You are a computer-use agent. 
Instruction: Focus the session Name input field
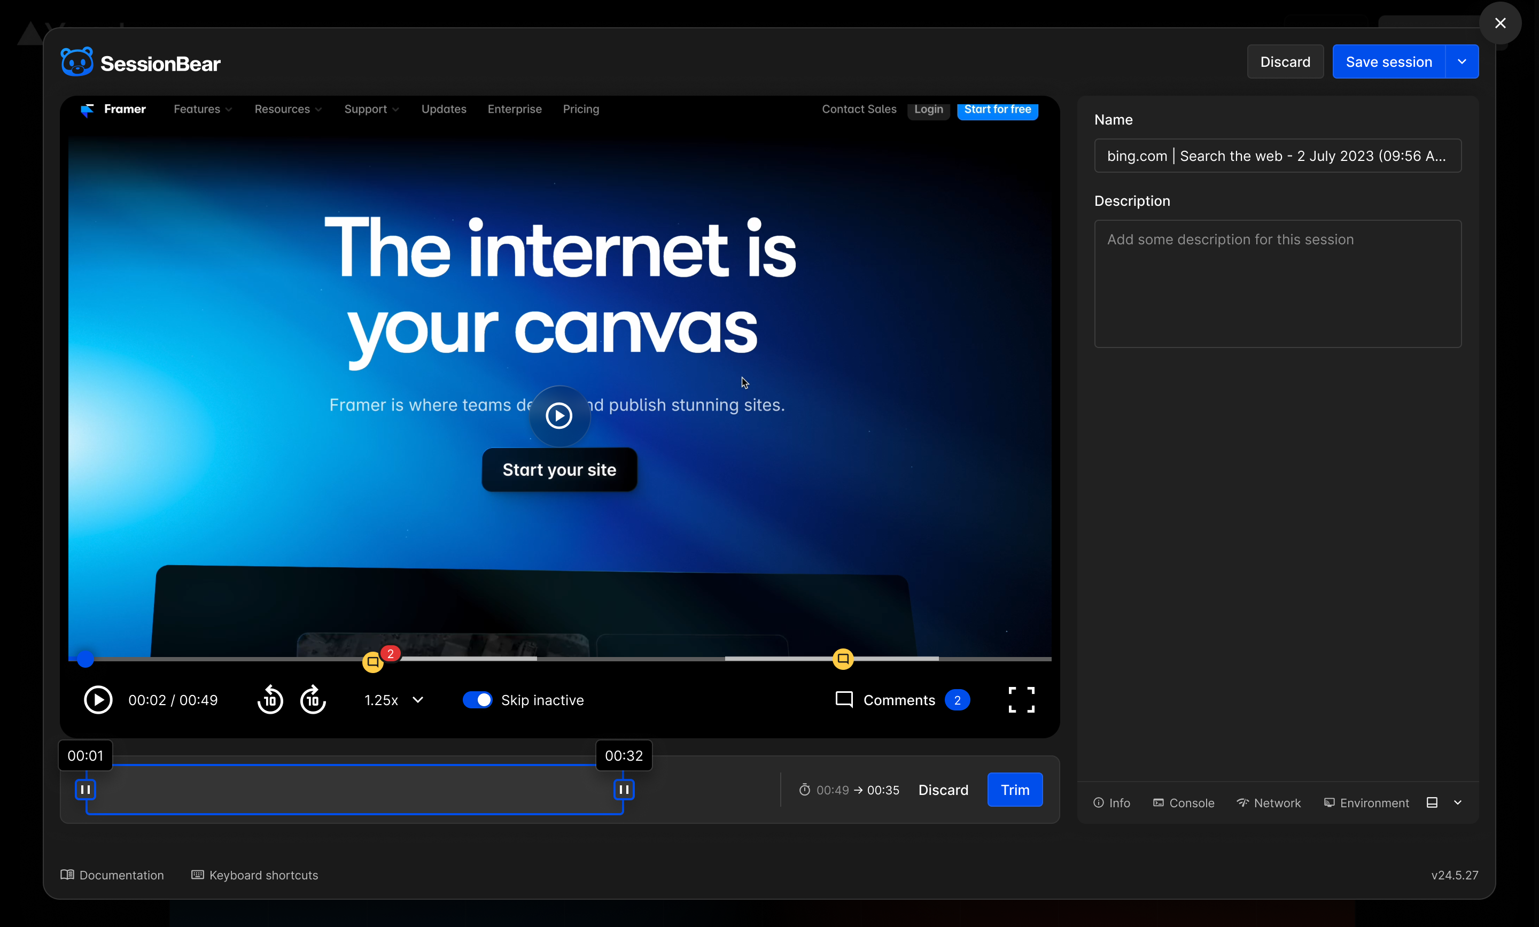(1277, 156)
